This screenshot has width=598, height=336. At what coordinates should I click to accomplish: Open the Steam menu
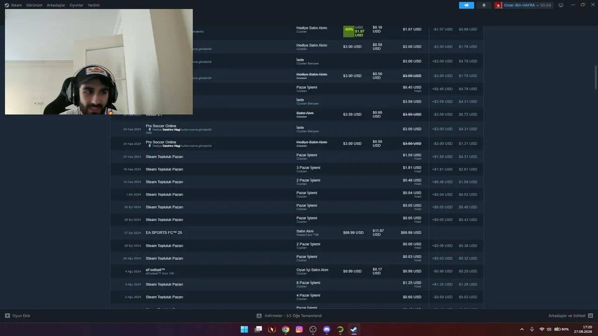(x=13, y=5)
